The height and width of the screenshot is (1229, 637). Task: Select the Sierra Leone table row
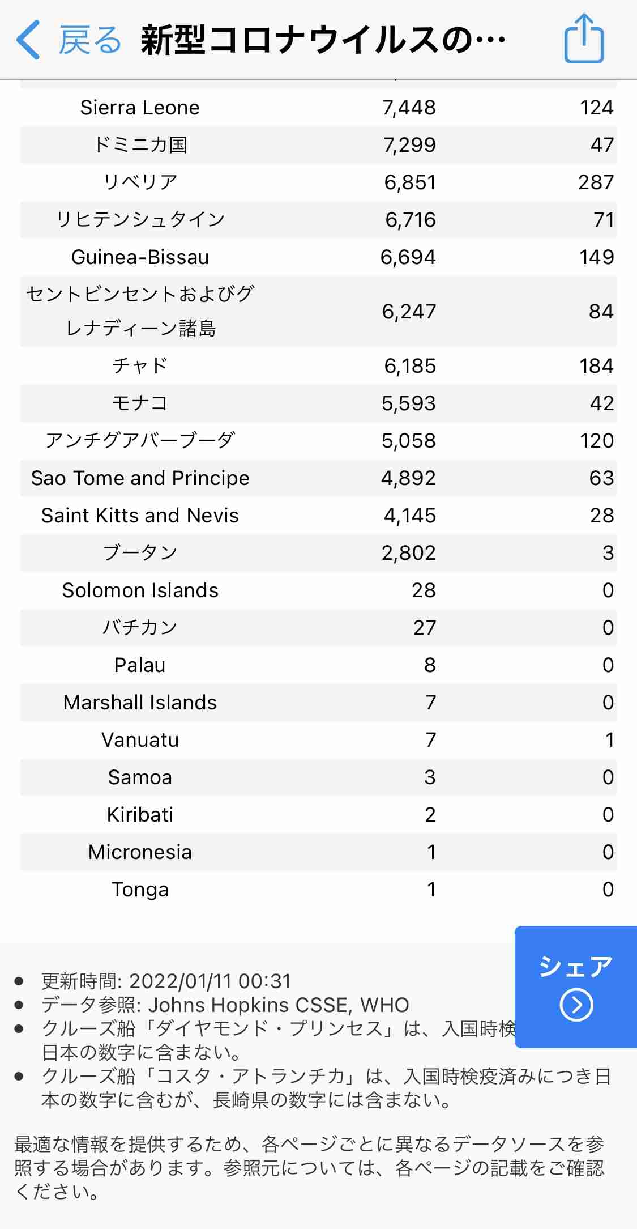[317, 108]
